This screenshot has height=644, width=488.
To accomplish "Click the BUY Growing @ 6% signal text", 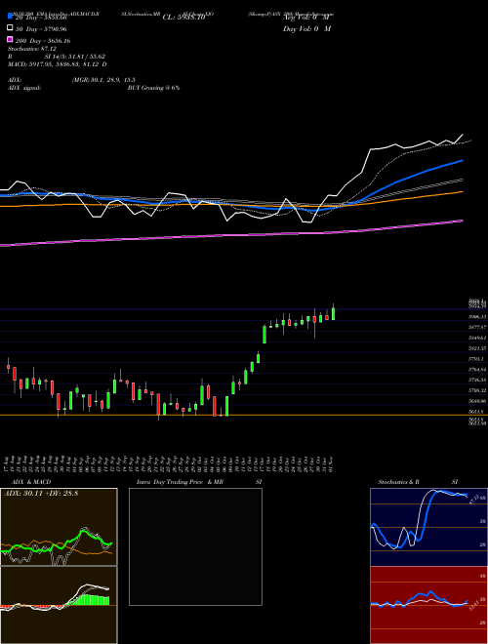I will [x=153, y=88].
